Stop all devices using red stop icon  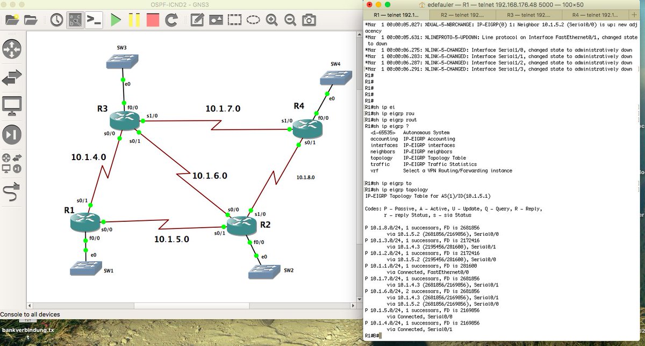coord(153,20)
